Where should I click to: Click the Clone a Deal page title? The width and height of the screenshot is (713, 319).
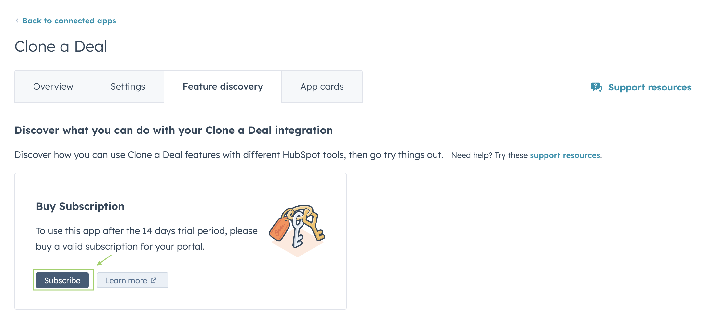61,46
